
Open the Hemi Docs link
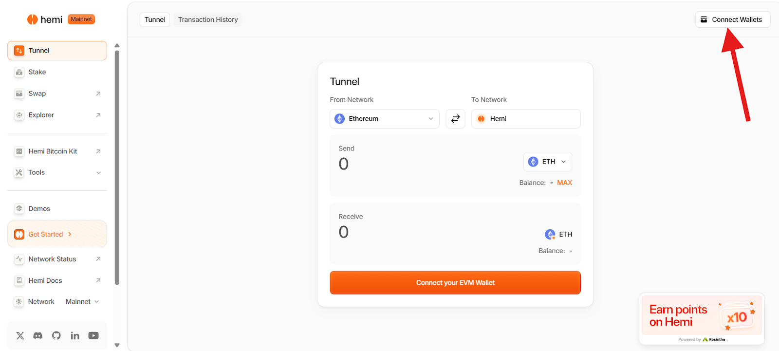tap(57, 280)
